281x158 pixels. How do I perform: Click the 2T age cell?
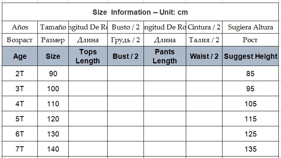[20, 74]
